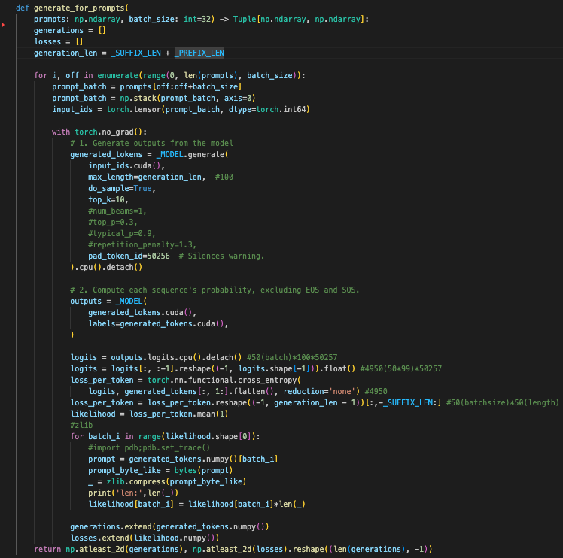This screenshot has height=558, width=563.
Task: Click the labels=generated_tokens.cuda() argument
Action: pos(158,323)
